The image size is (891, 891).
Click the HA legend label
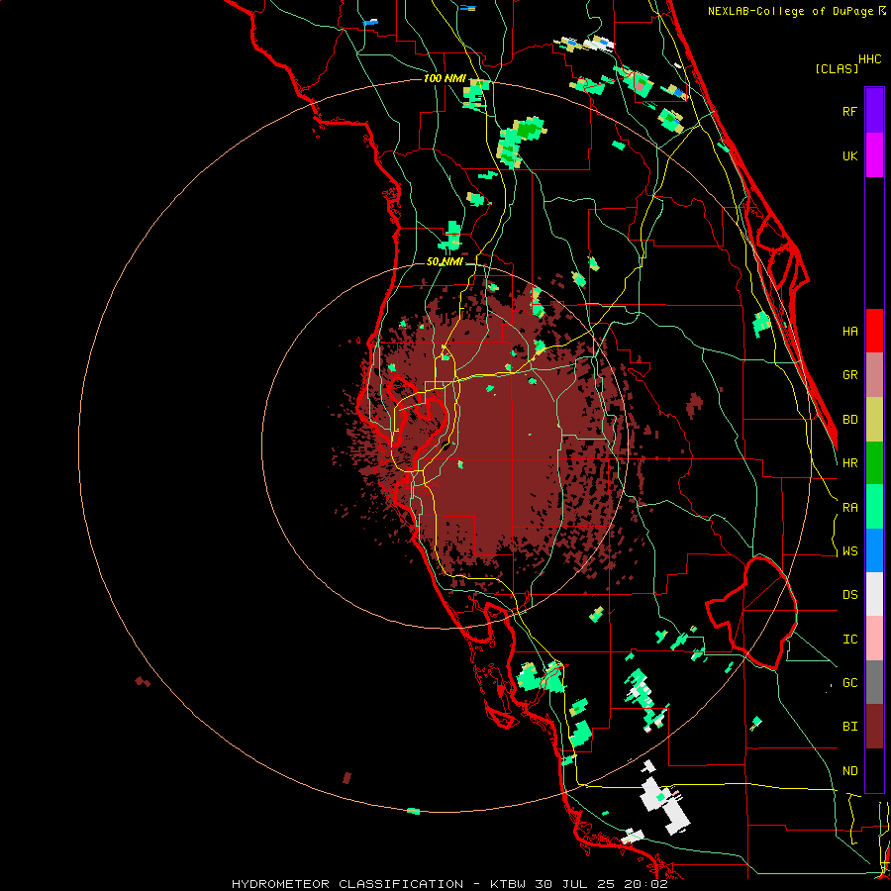point(849,332)
